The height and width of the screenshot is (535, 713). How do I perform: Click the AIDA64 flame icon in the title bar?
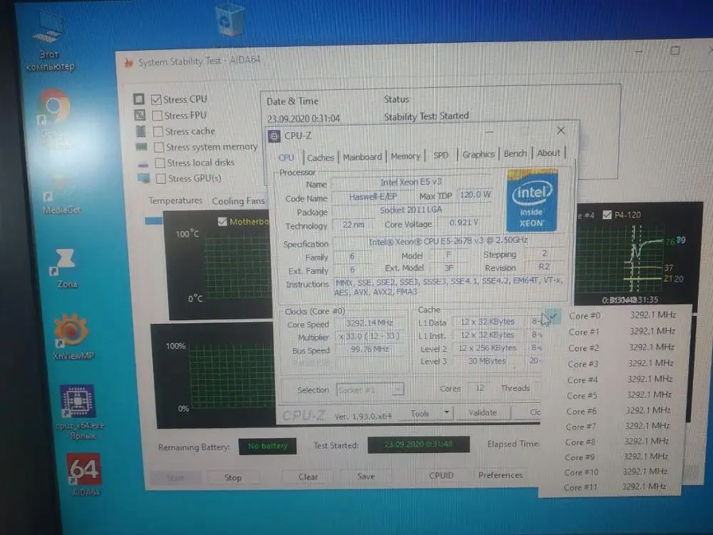click(128, 62)
